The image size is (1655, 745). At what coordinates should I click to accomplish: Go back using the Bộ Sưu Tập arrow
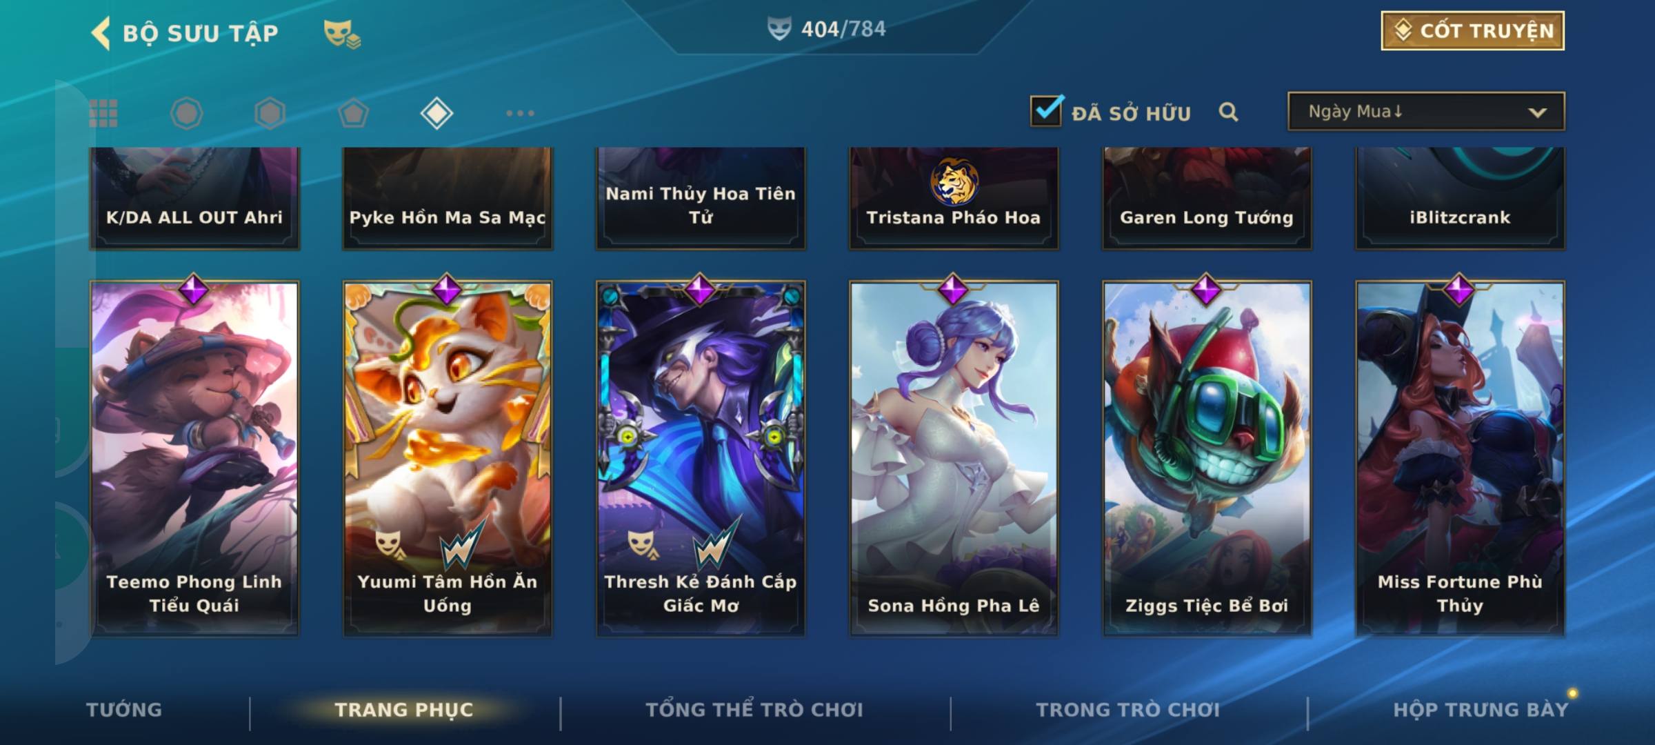coord(101,33)
